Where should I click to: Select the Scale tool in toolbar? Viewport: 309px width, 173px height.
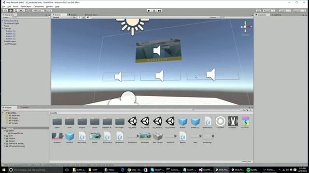pos(21,11)
